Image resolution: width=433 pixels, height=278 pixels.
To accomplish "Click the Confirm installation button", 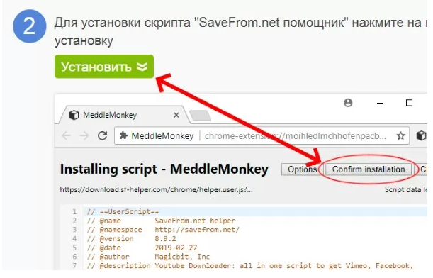I will point(369,169).
